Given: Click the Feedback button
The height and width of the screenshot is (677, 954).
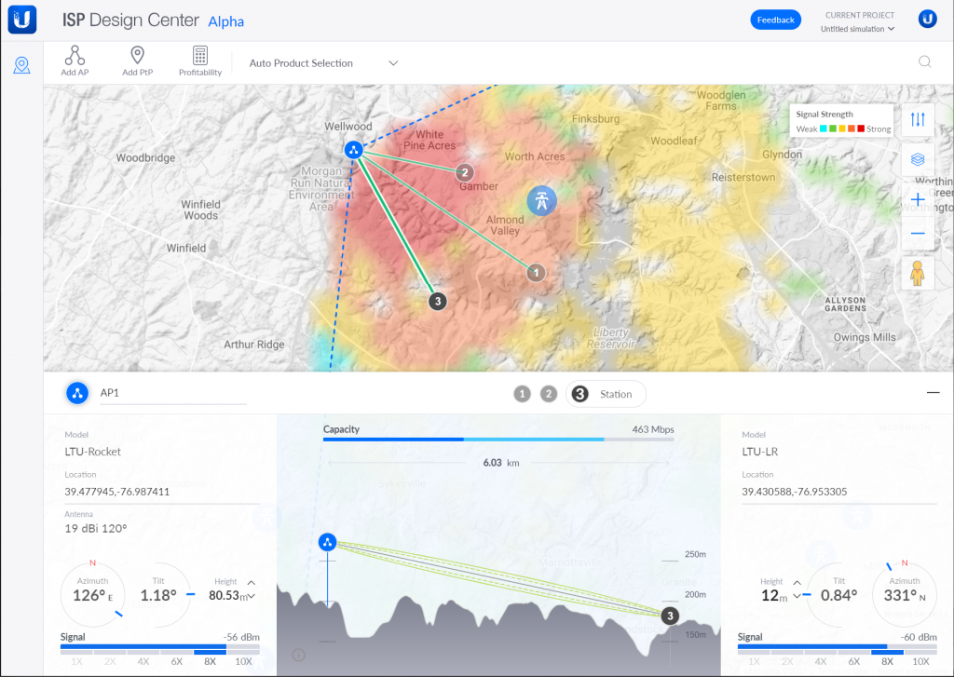Looking at the screenshot, I should click(775, 20).
